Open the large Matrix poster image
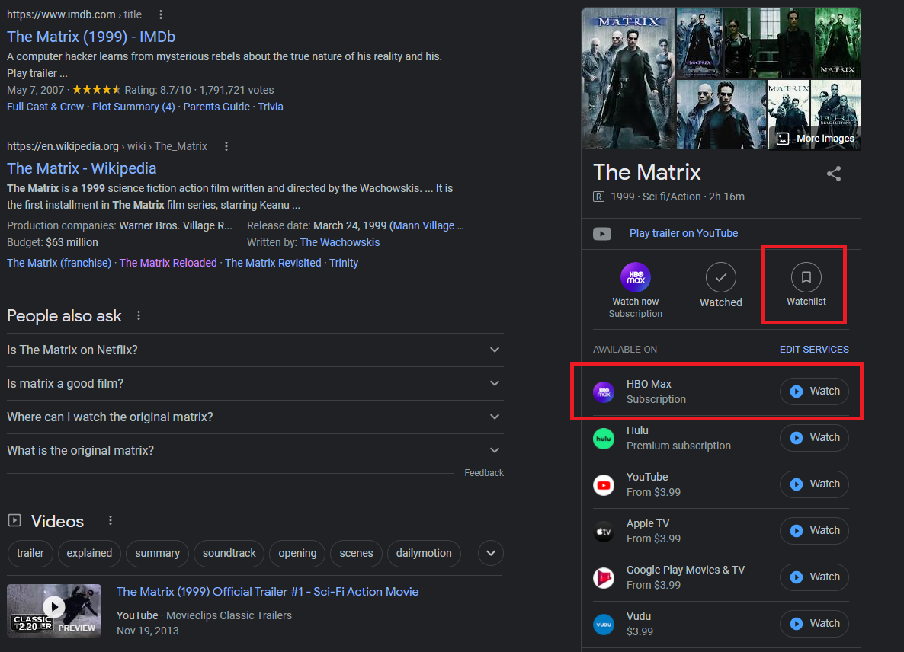This screenshot has width=904, height=652. [x=628, y=78]
